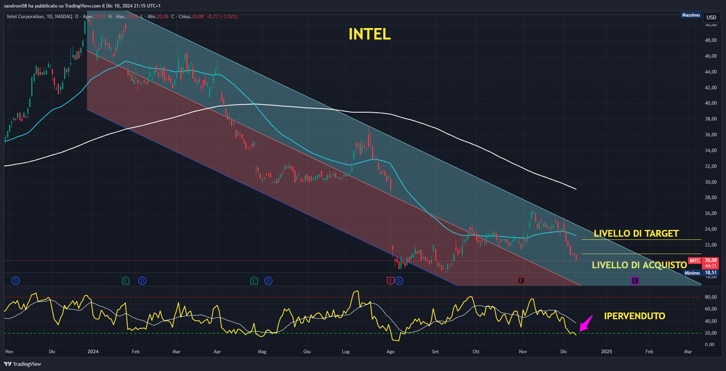This screenshot has width=726, height=371.
Task: Open the USD currency selector
Action: [711, 17]
